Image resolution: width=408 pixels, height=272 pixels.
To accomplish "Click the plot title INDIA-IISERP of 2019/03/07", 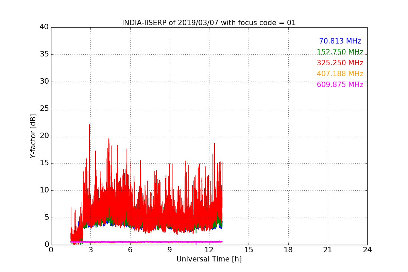I will tap(209, 23).
